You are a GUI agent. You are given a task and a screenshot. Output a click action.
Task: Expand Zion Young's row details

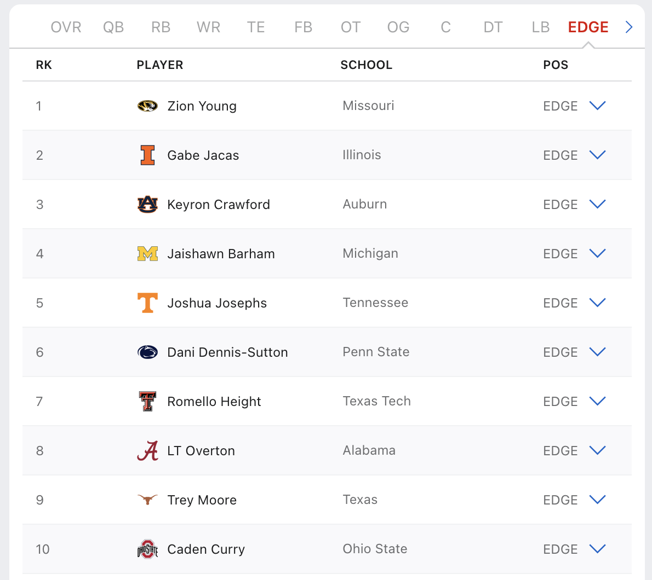pyautogui.click(x=597, y=106)
